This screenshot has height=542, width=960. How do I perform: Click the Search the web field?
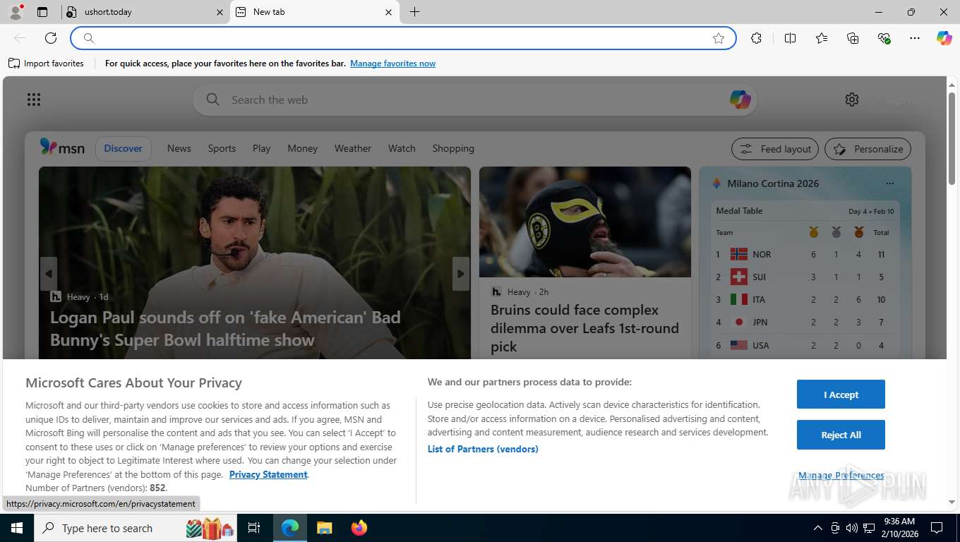[x=474, y=100]
